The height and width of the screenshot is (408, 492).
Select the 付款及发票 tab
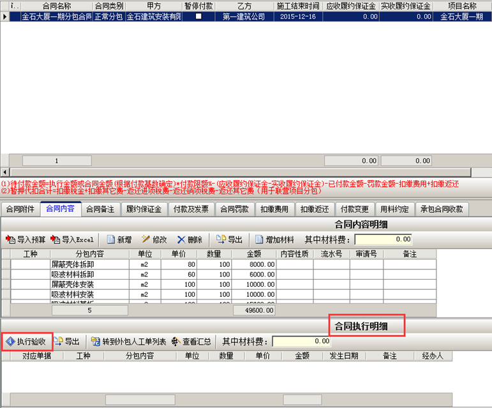click(191, 209)
